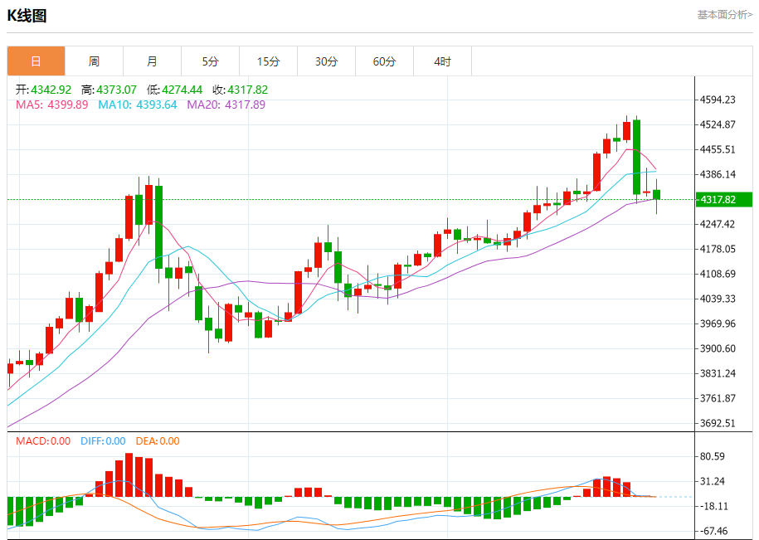Click the green 4317.82 current price tag

(718, 200)
